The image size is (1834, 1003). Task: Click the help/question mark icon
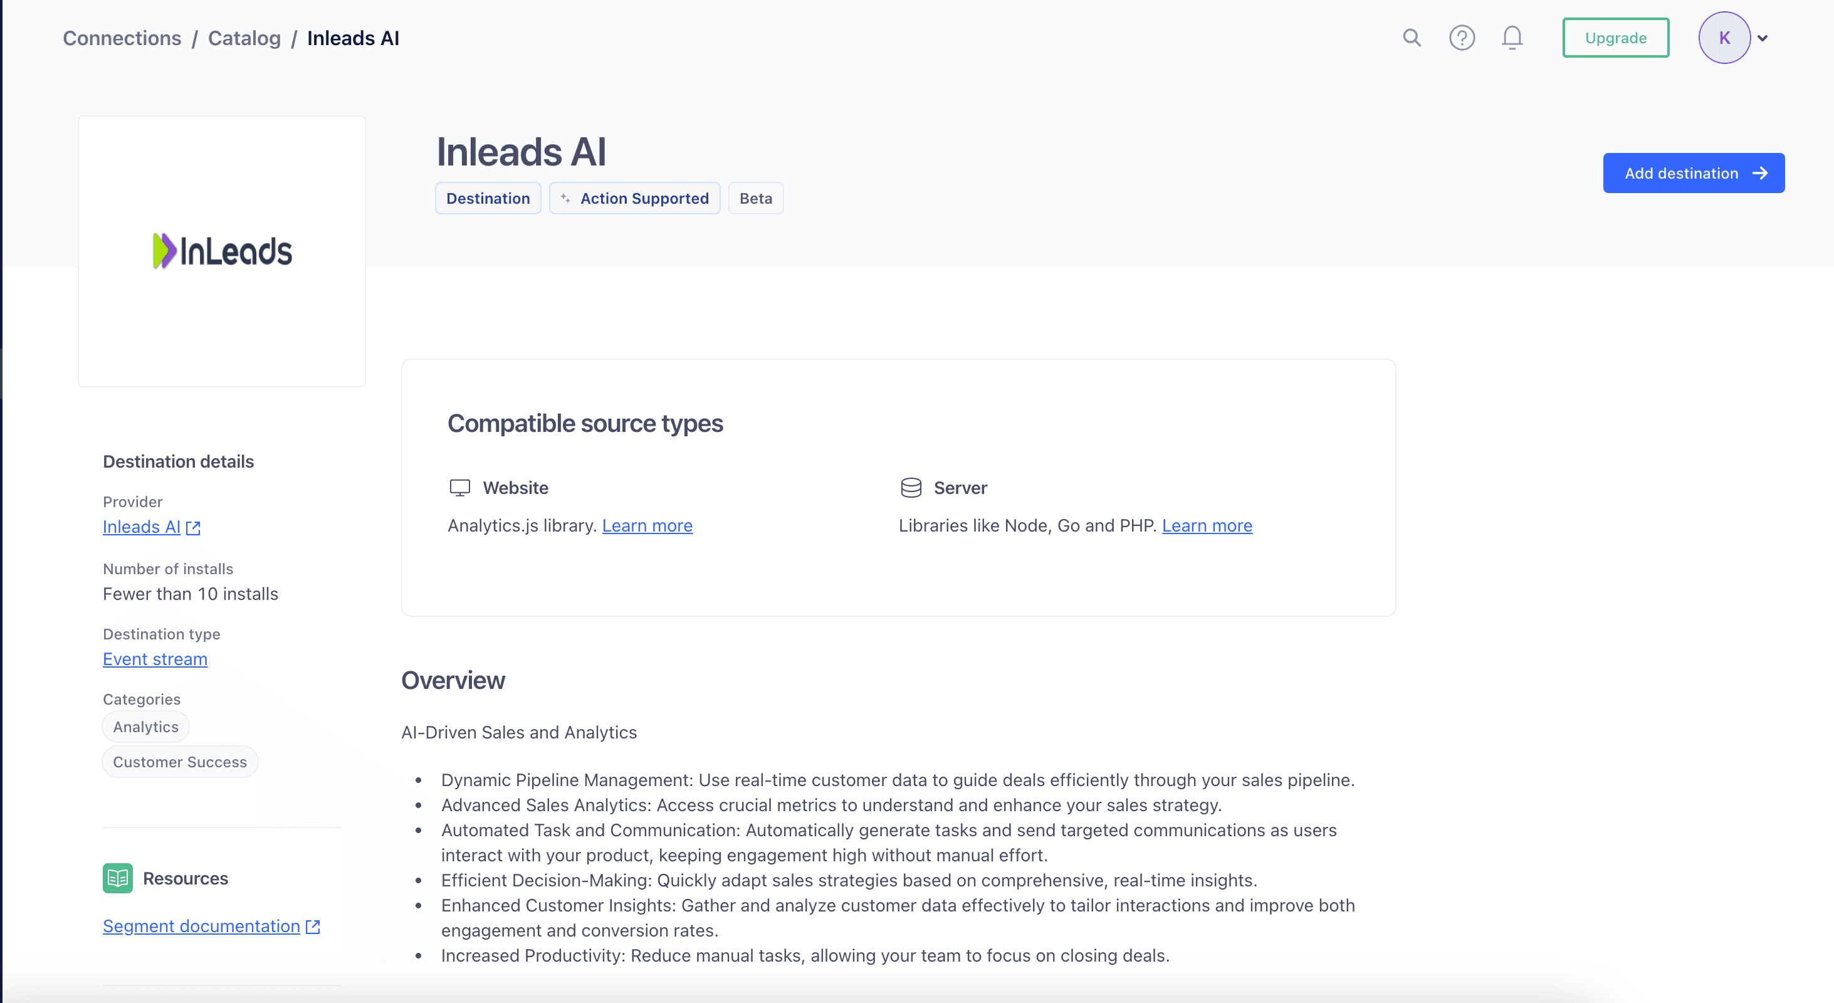click(x=1462, y=37)
